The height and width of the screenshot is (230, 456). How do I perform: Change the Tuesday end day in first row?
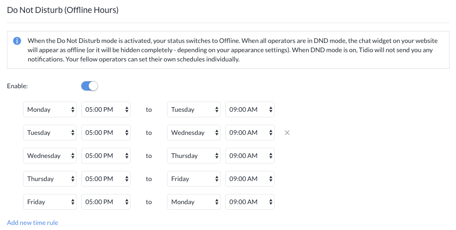pos(194,109)
